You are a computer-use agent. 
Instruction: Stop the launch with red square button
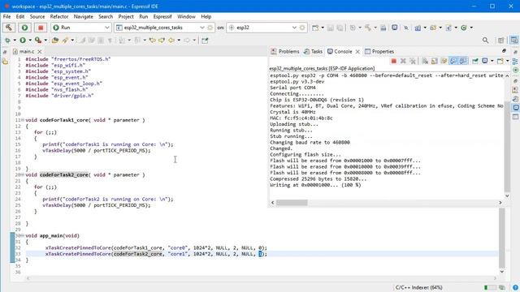pos(41,28)
